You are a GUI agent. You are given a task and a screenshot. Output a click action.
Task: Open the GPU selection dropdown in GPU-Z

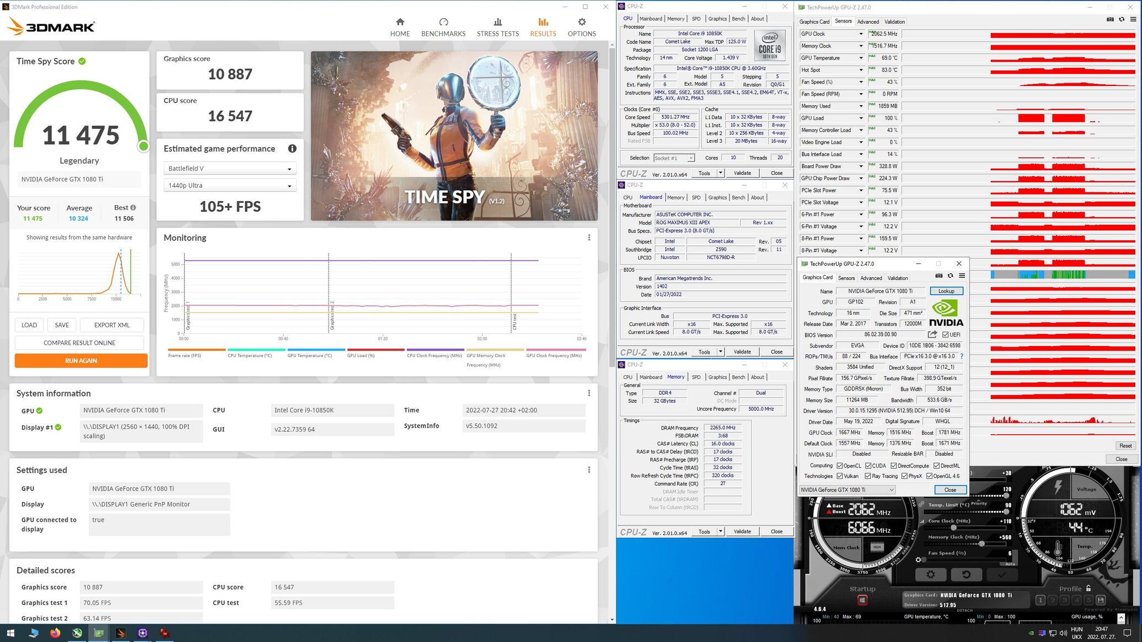pos(847,490)
